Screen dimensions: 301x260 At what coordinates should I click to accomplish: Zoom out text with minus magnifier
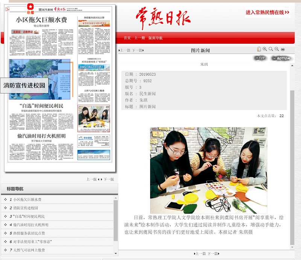(x=277, y=49)
